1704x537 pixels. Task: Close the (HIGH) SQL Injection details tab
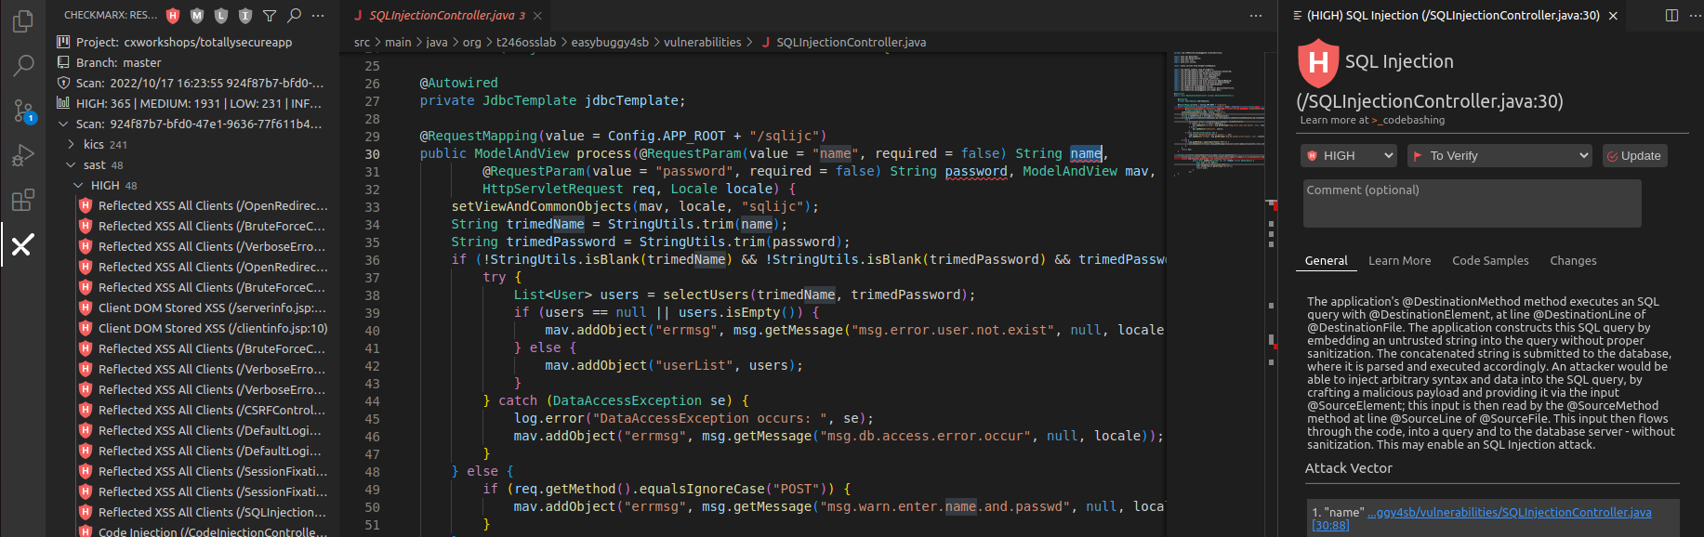[x=1613, y=16]
